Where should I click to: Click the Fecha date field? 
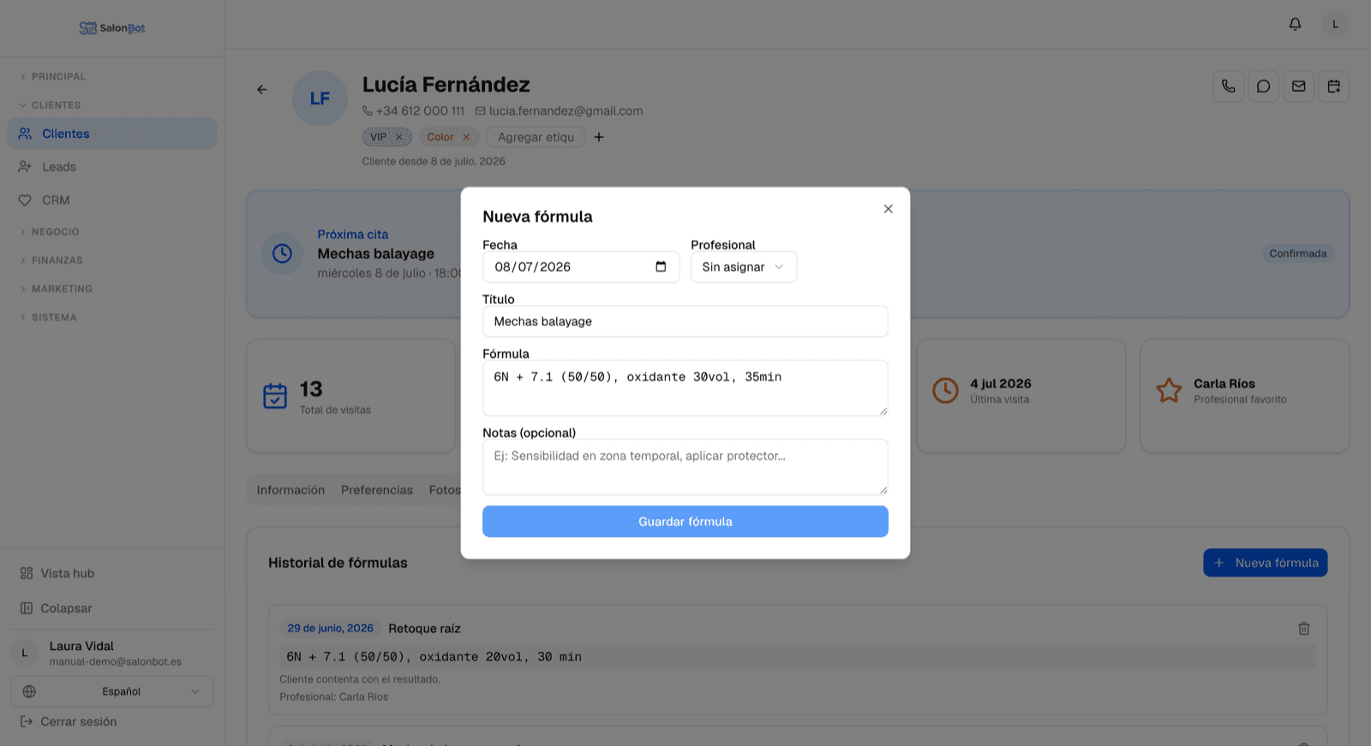(581, 267)
